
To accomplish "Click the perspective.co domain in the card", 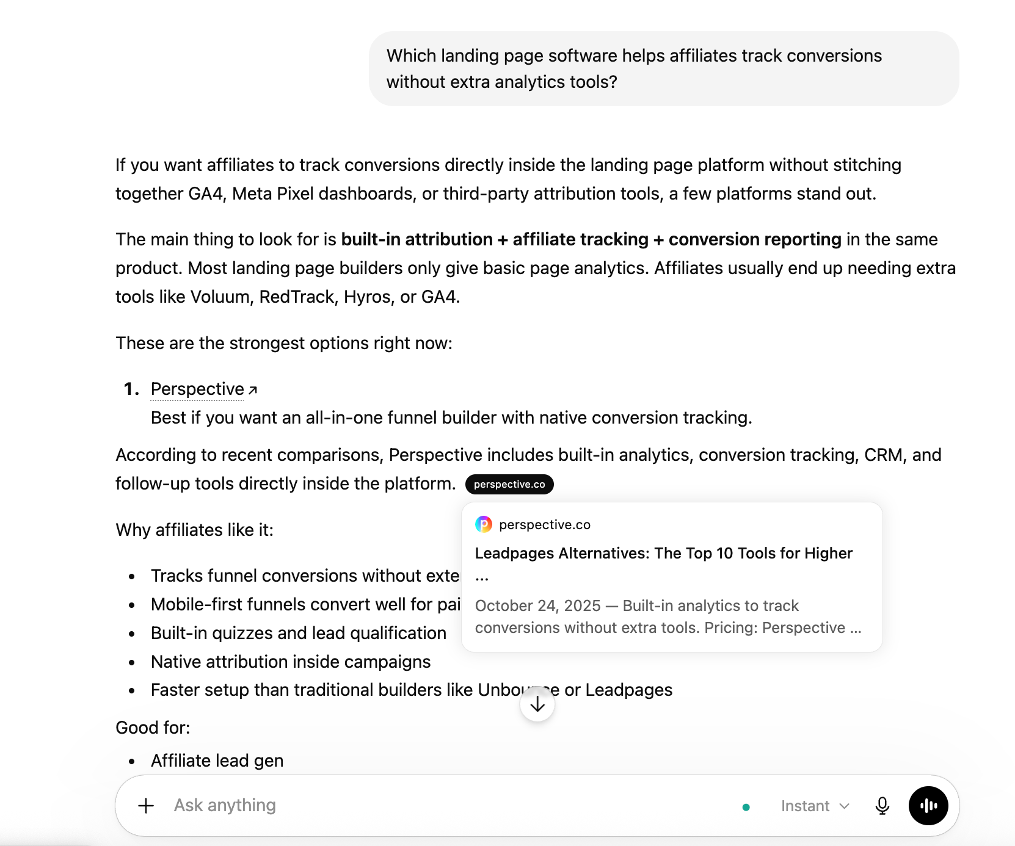I will point(545,524).
